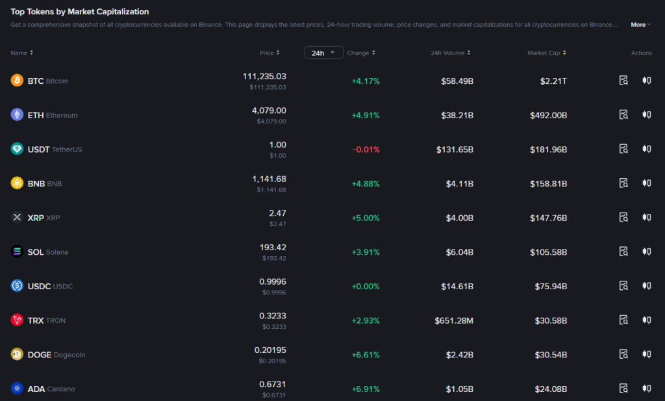Click BNB price 1,141.68
This screenshot has height=401, width=665.
(x=269, y=179)
